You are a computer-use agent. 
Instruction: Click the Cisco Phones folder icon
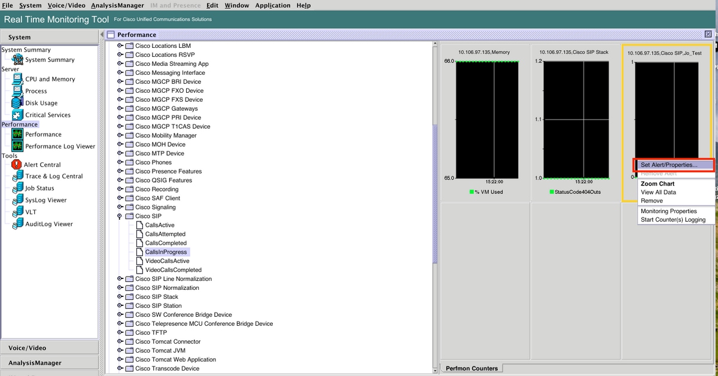click(x=129, y=162)
